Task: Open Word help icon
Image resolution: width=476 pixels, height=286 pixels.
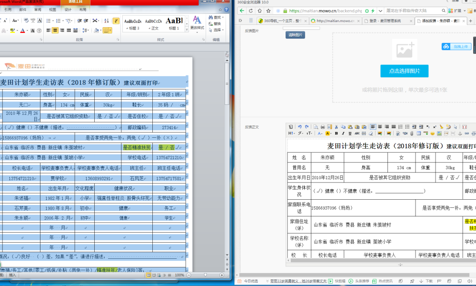Action: tap(227, 10)
